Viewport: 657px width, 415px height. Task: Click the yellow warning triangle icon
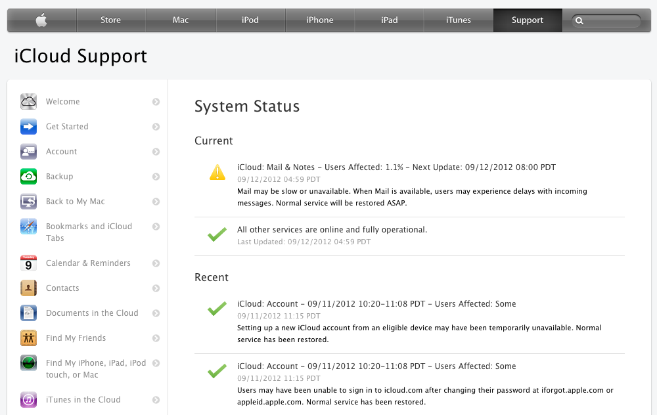tap(217, 172)
